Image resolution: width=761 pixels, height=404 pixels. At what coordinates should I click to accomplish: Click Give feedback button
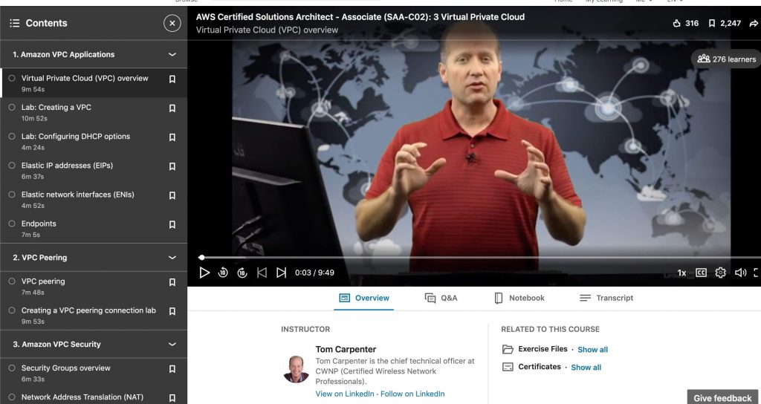pyautogui.click(x=722, y=398)
